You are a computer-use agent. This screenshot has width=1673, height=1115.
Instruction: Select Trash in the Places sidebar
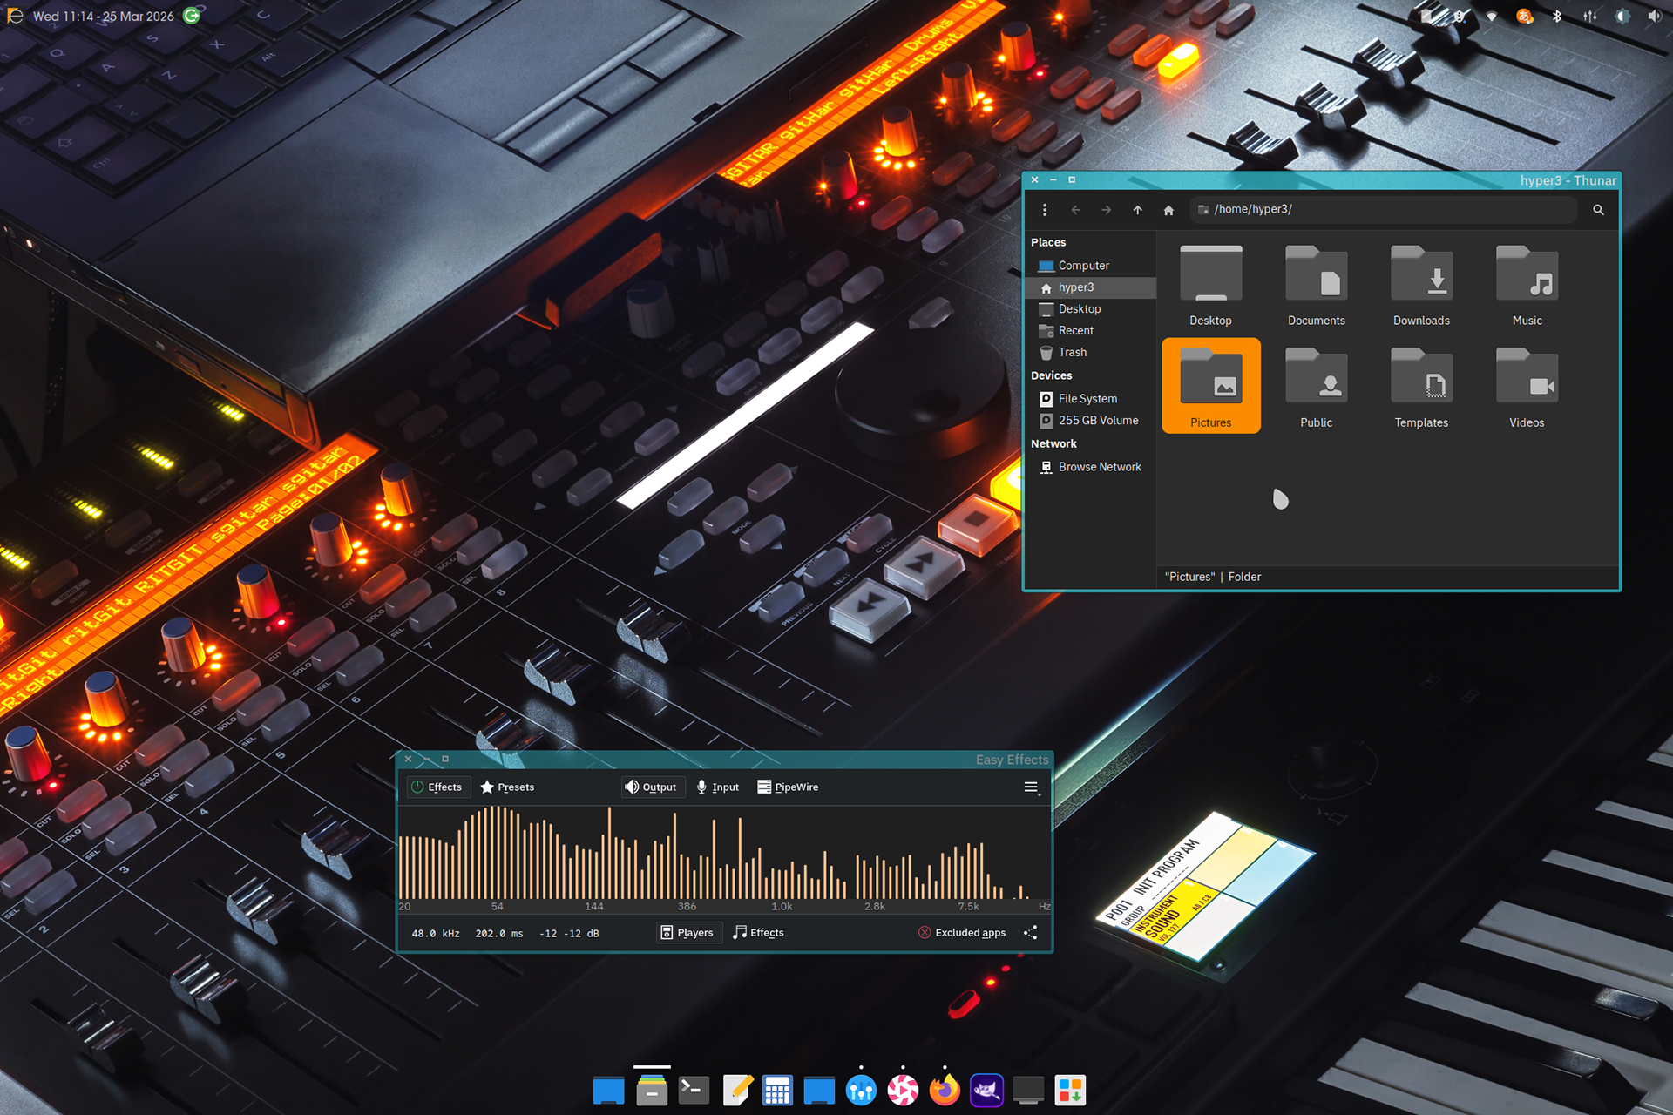tap(1073, 352)
